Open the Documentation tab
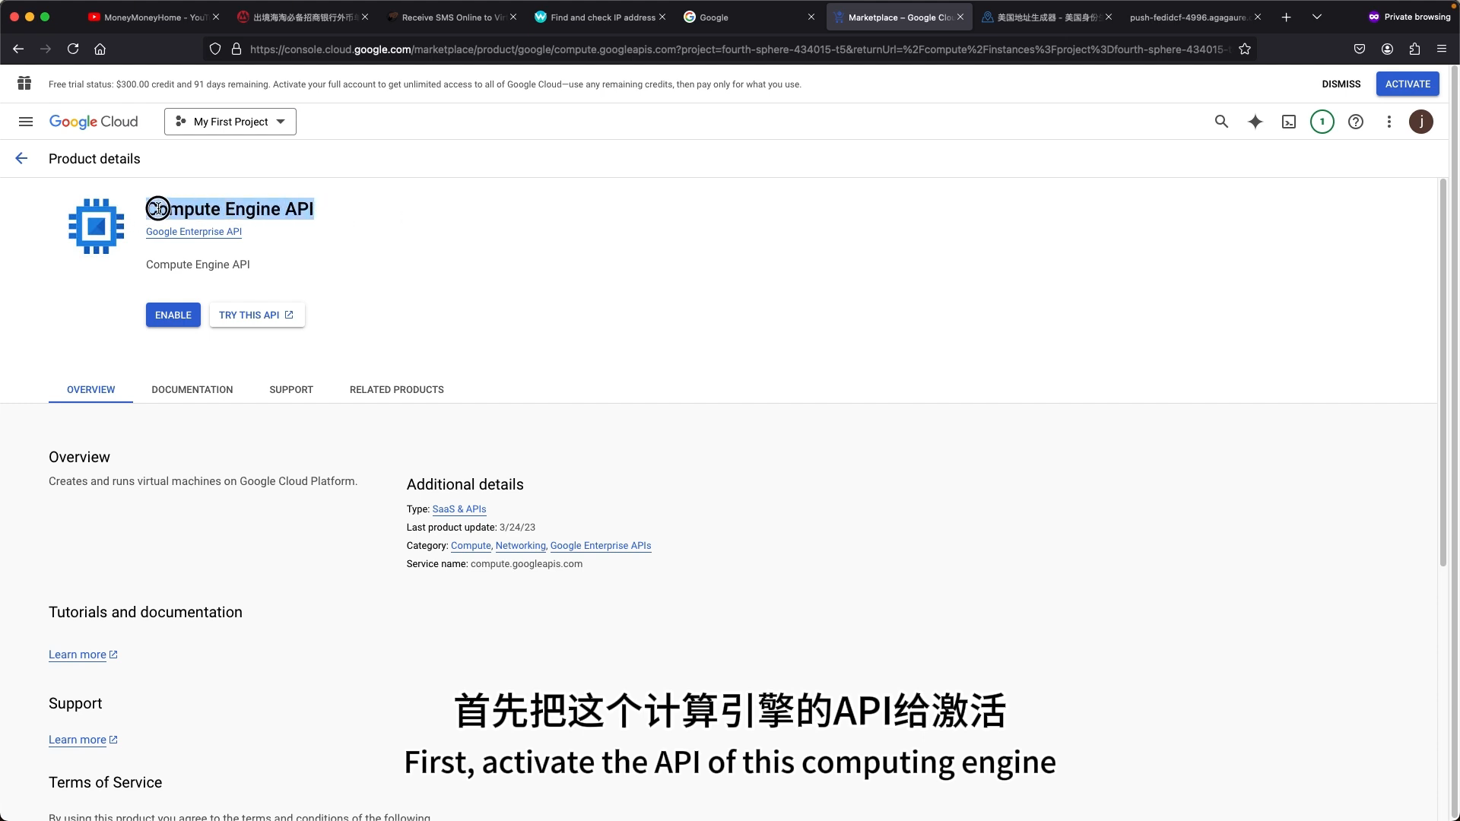 point(192,389)
